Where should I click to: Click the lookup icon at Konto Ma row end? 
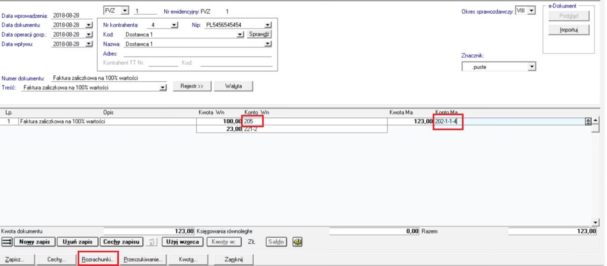click(588, 121)
